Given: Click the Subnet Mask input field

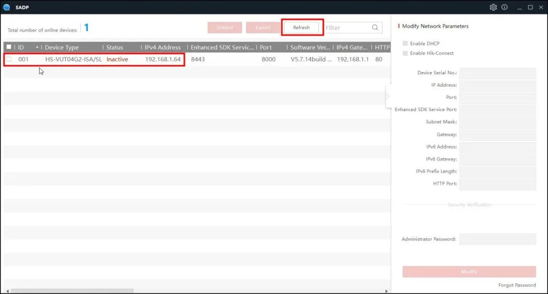Looking at the screenshot, I should pyautogui.click(x=497, y=122).
